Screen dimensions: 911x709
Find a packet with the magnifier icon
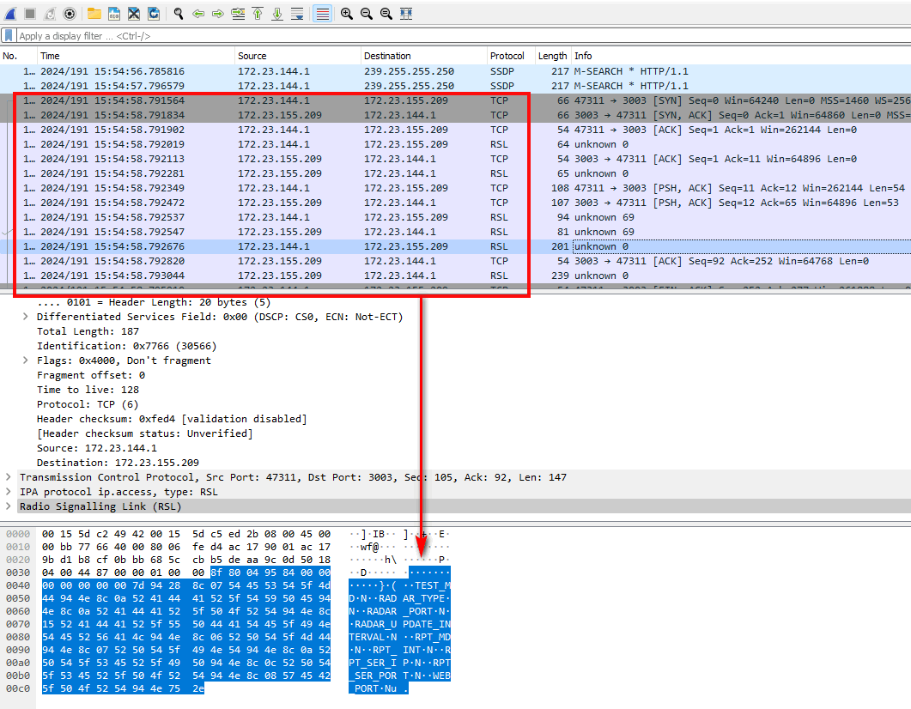coord(179,14)
